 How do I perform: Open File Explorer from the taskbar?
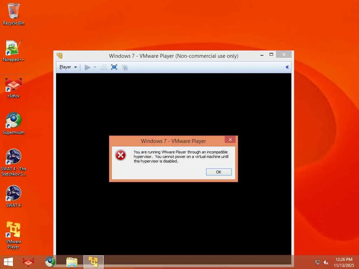[72, 262]
